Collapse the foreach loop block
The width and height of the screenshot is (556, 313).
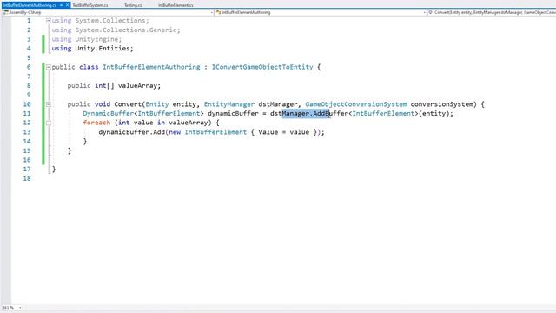tap(49, 123)
